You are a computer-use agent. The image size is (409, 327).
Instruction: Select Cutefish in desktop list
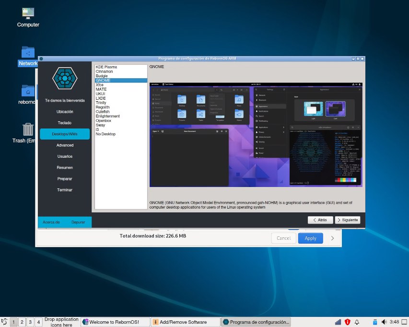[121, 112]
